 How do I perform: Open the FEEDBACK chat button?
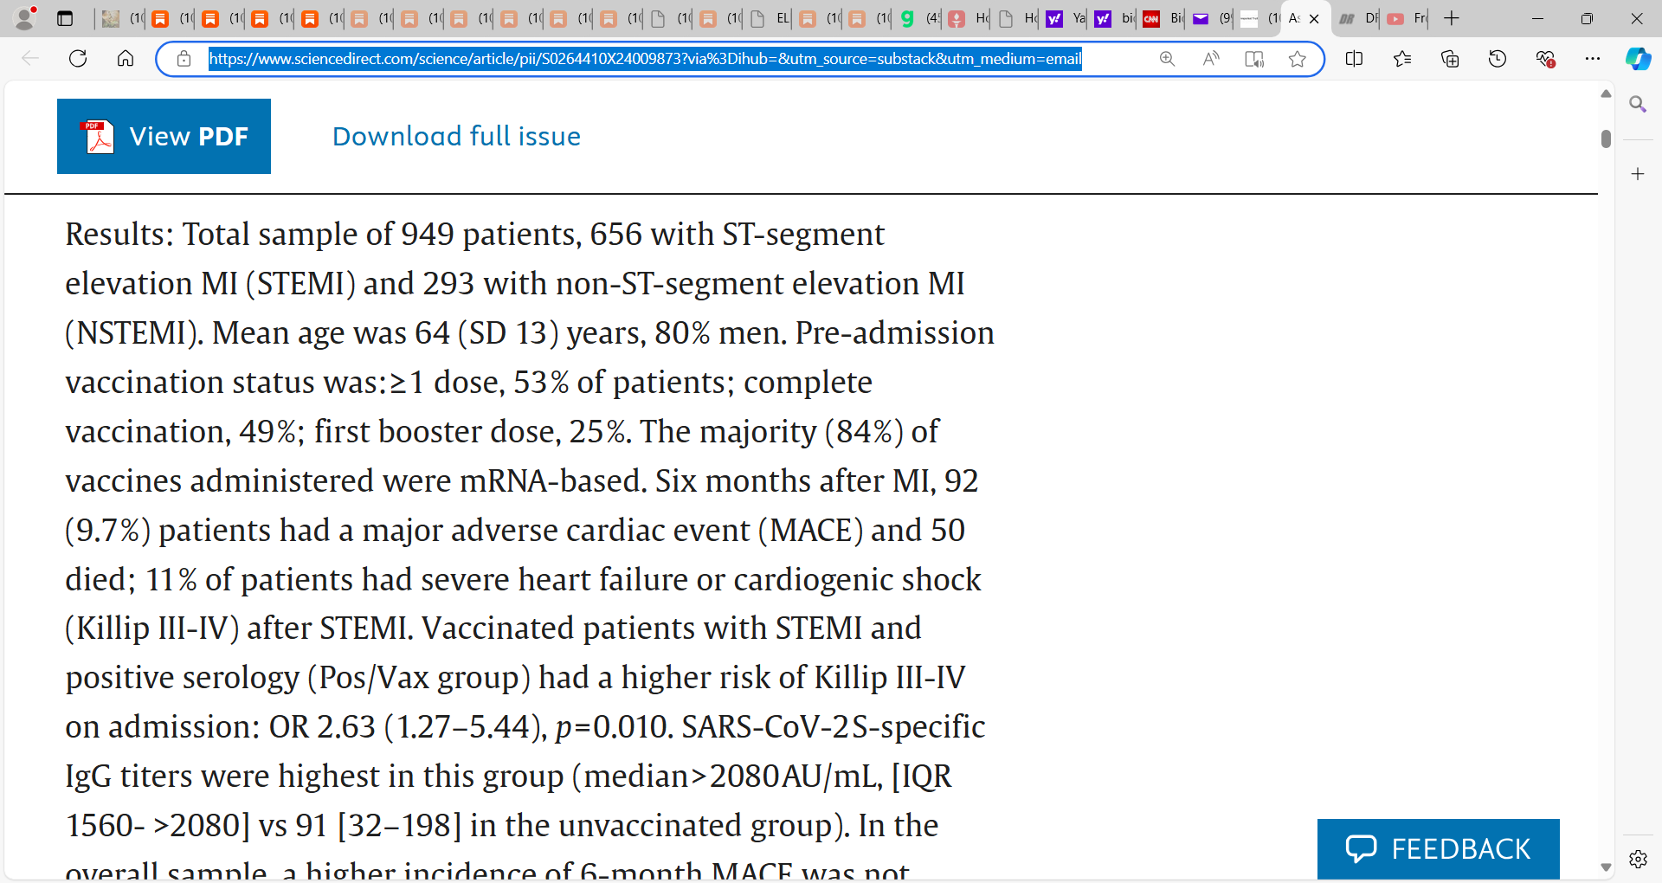tap(1438, 849)
